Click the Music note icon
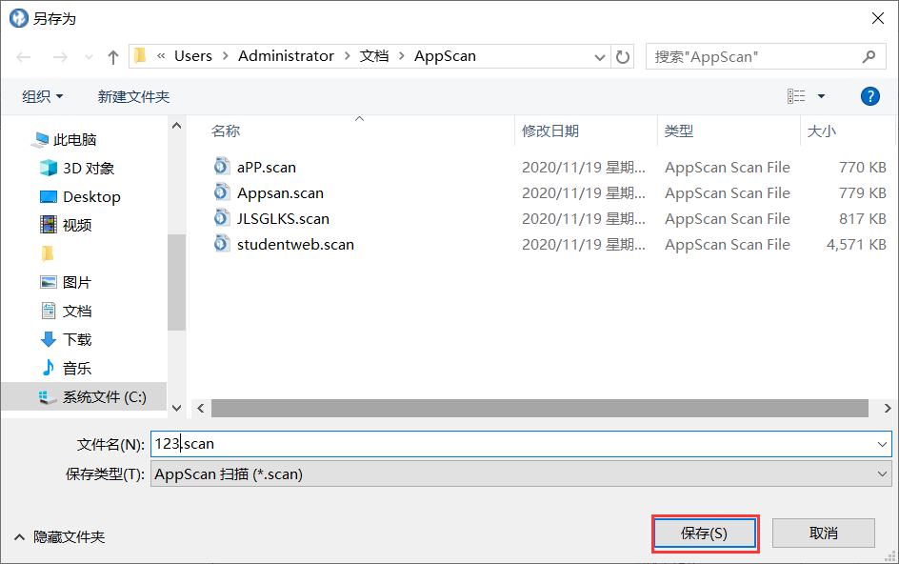 coord(49,367)
